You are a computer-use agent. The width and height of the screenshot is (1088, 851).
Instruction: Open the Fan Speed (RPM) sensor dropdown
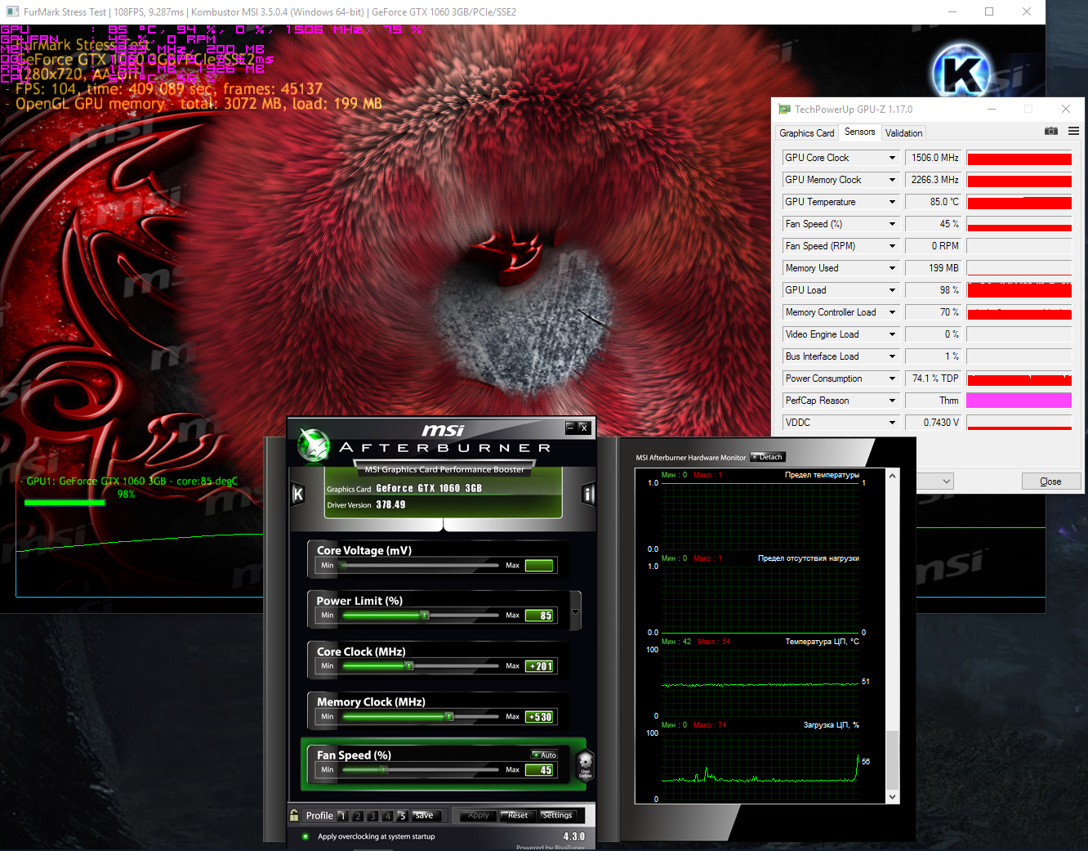click(892, 246)
